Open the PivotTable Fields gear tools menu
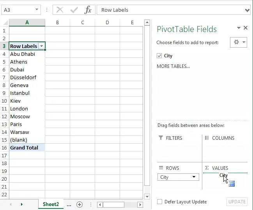 tap(239, 42)
